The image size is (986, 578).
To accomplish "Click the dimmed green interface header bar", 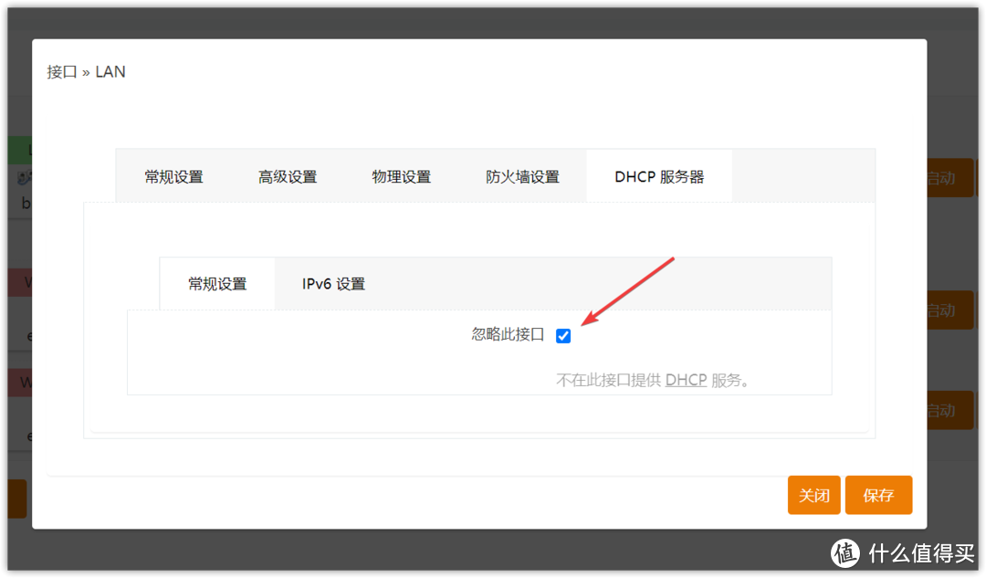I will (20, 150).
